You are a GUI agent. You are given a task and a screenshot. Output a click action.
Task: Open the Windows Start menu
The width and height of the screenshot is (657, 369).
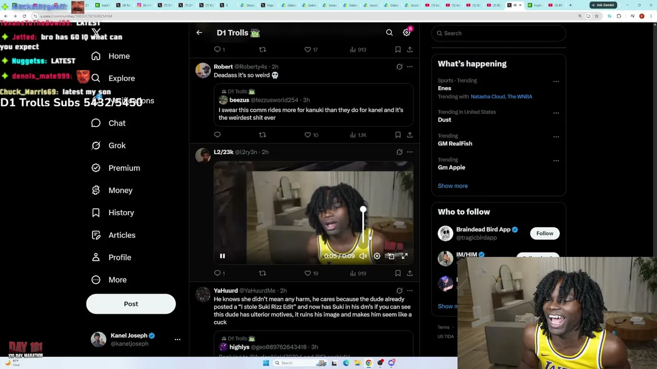(266, 363)
